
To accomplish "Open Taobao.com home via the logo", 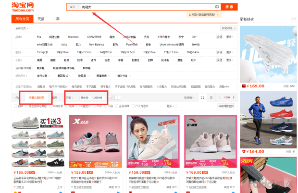I will coord(23,7).
